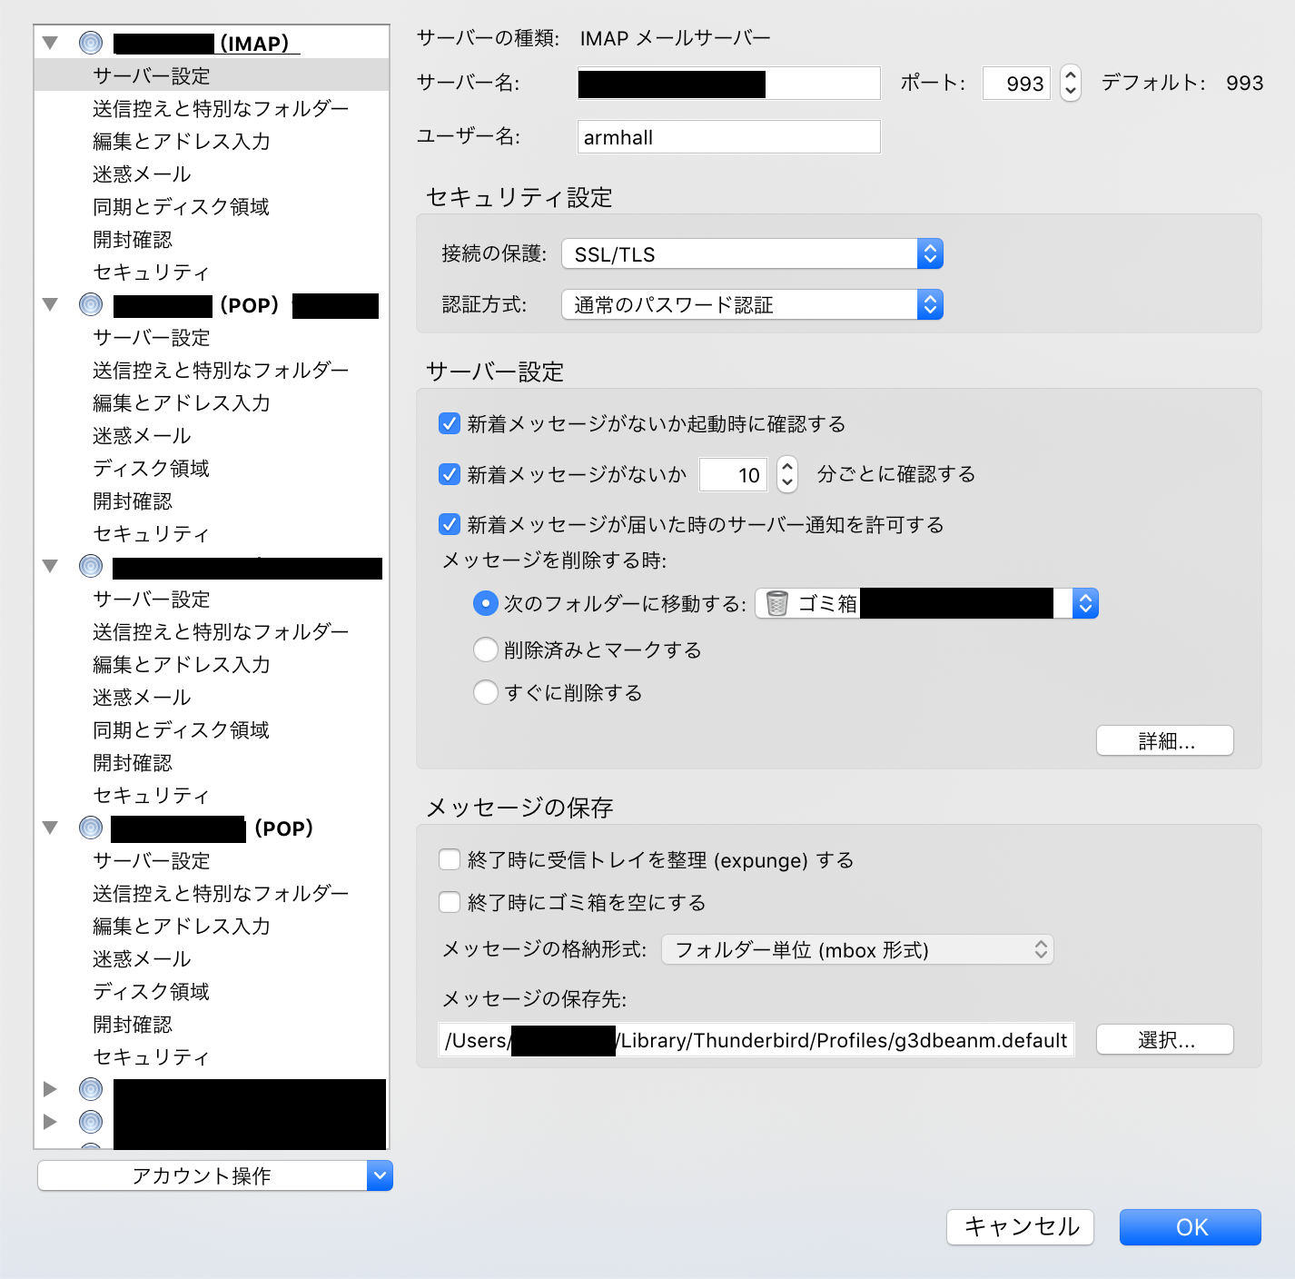1295x1279 pixels.
Task: Click the ユーザー名 text field
Action: 728,137
